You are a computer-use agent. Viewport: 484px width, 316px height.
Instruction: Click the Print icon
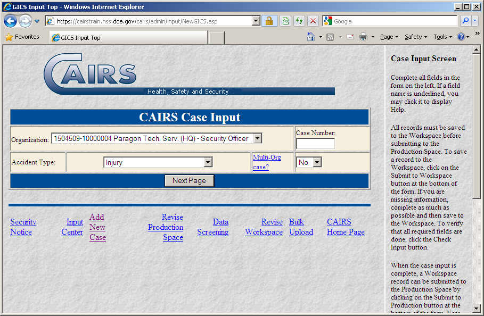tap(363, 37)
